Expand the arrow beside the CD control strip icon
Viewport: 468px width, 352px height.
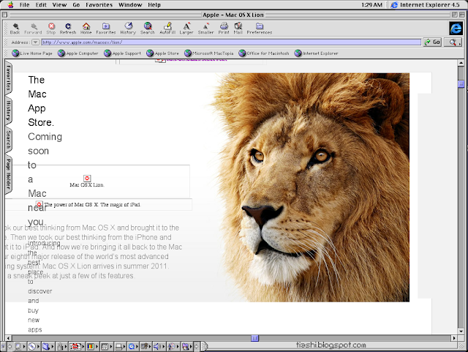(38, 347)
